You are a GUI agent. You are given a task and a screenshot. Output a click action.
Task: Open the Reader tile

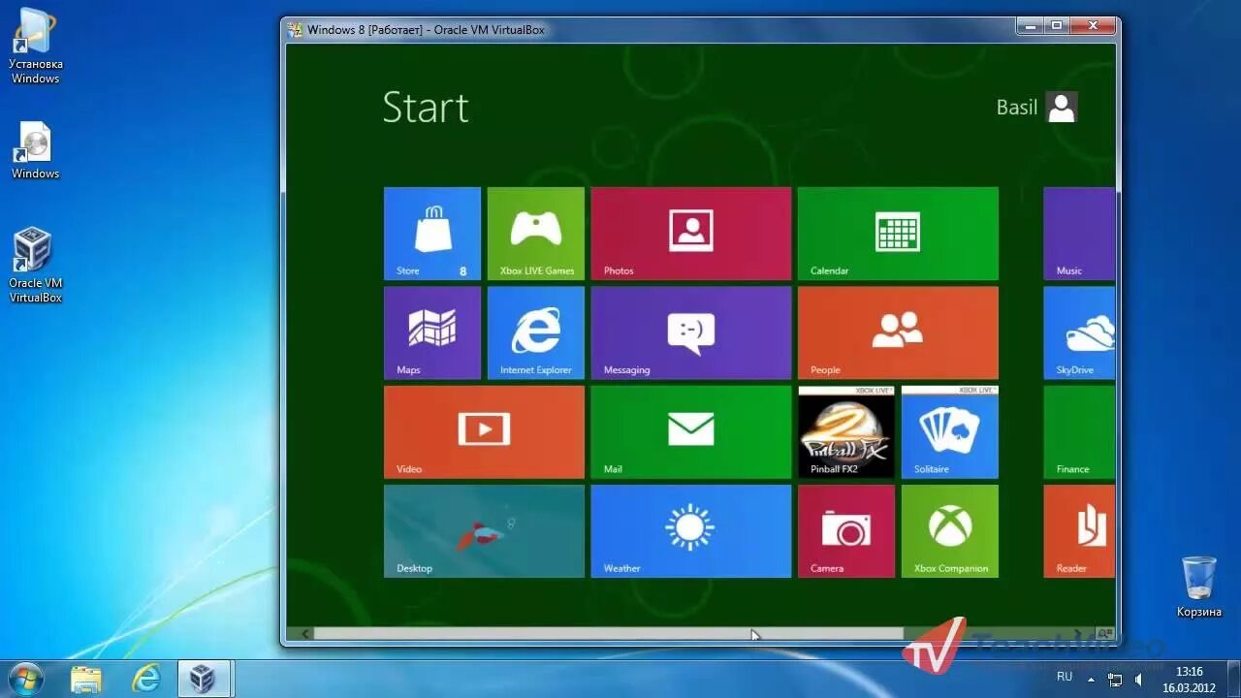pyautogui.click(x=1079, y=531)
